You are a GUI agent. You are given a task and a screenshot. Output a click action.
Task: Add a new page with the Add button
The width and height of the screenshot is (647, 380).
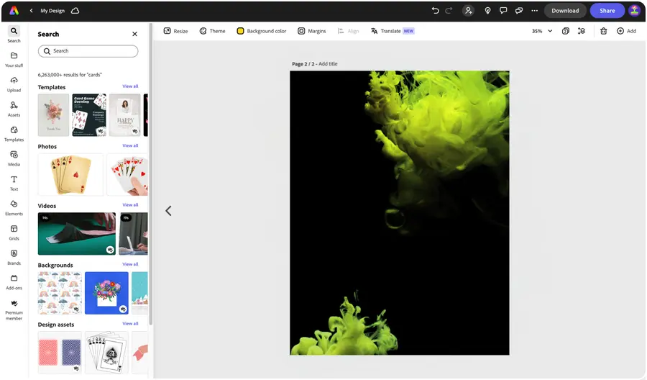pyautogui.click(x=626, y=31)
